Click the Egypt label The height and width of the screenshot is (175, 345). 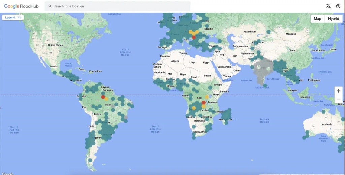click(x=206, y=63)
